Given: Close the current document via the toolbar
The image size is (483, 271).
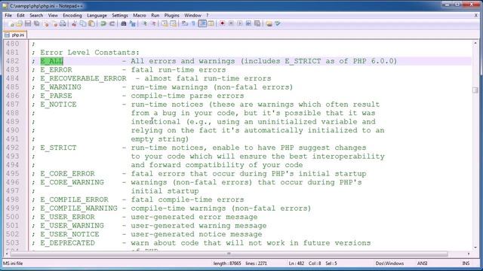Looking at the screenshot, I should pyautogui.click(x=46, y=23).
